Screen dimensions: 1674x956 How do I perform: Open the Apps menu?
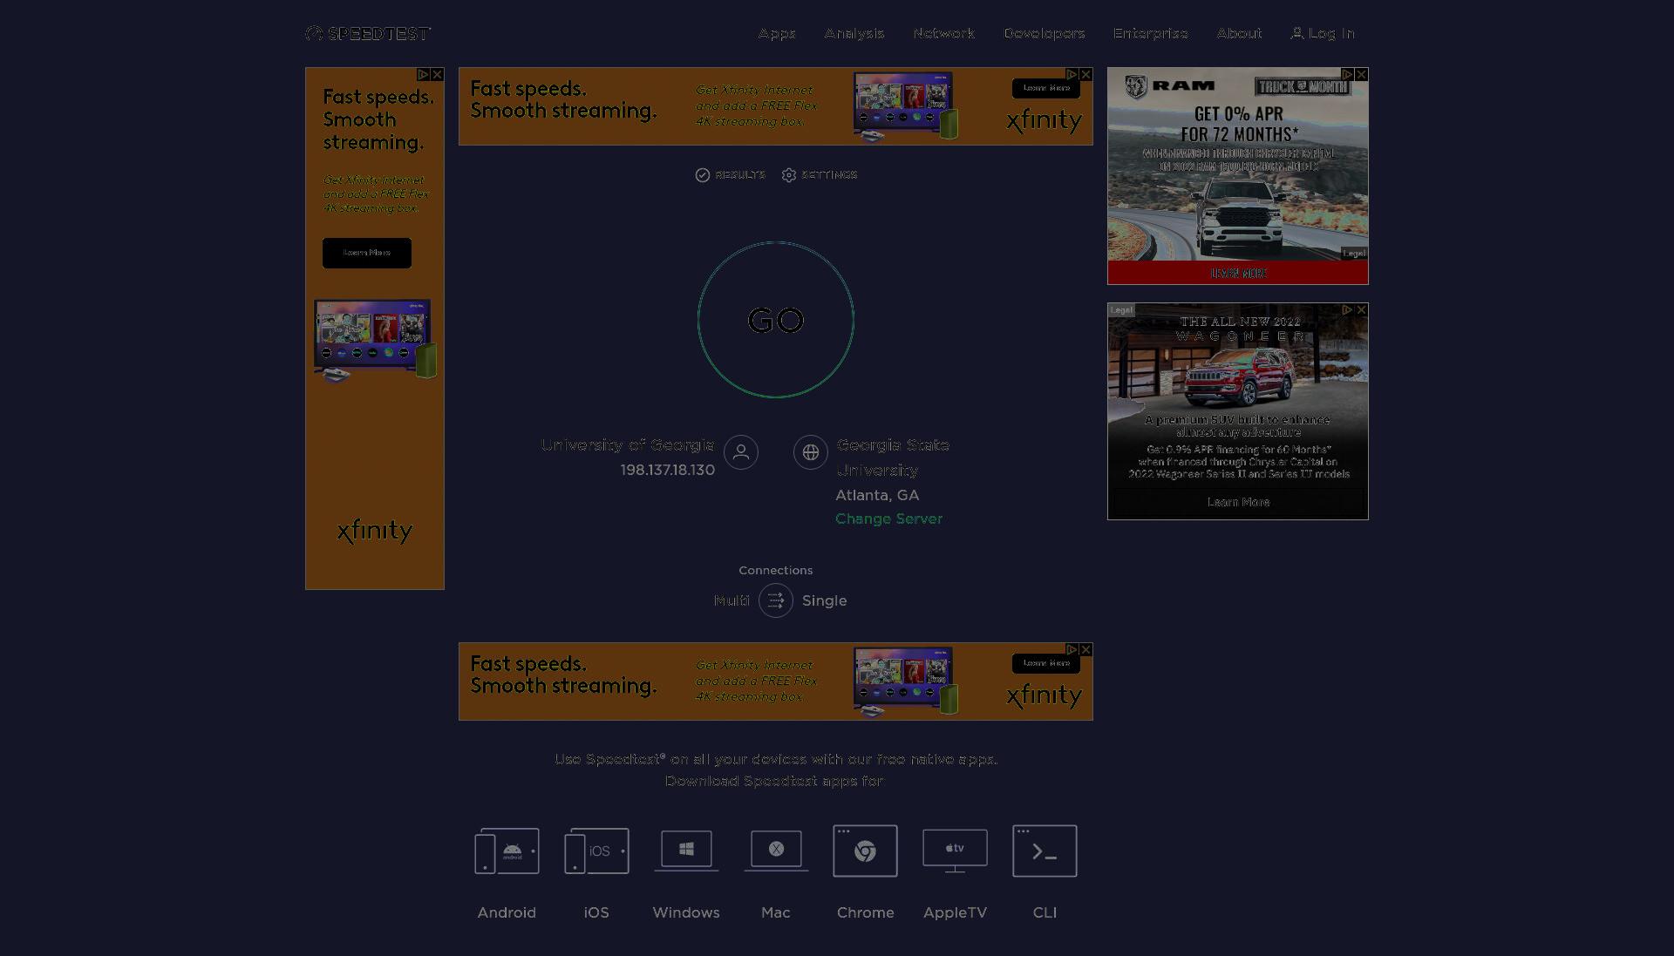(x=777, y=33)
